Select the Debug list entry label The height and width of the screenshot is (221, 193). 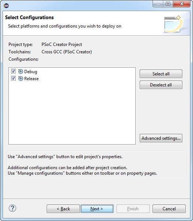(x=31, y=72)
